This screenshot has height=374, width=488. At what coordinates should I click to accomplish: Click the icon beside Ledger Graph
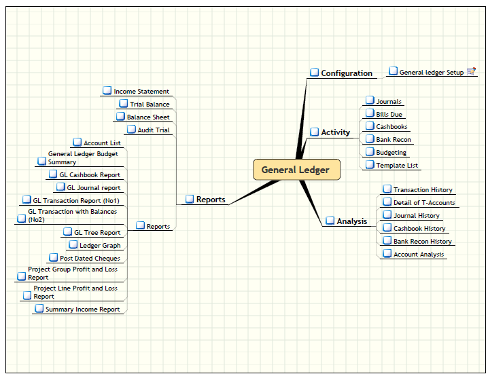[x=73, y=245]
